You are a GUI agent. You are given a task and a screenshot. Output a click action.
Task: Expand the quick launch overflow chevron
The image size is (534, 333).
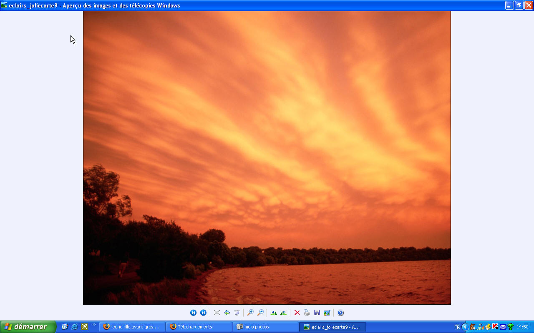point(94,325)
